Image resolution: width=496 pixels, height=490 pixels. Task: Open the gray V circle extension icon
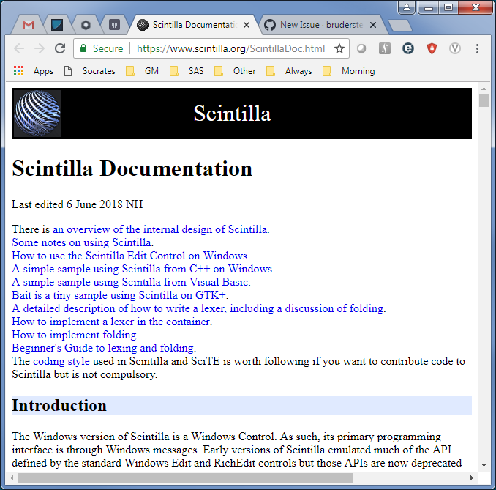(x=455, y=48)
